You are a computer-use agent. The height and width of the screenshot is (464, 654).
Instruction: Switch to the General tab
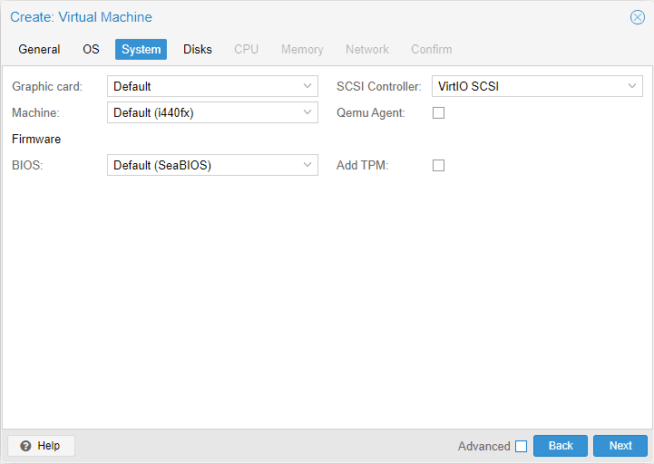[x=39, y=50]
